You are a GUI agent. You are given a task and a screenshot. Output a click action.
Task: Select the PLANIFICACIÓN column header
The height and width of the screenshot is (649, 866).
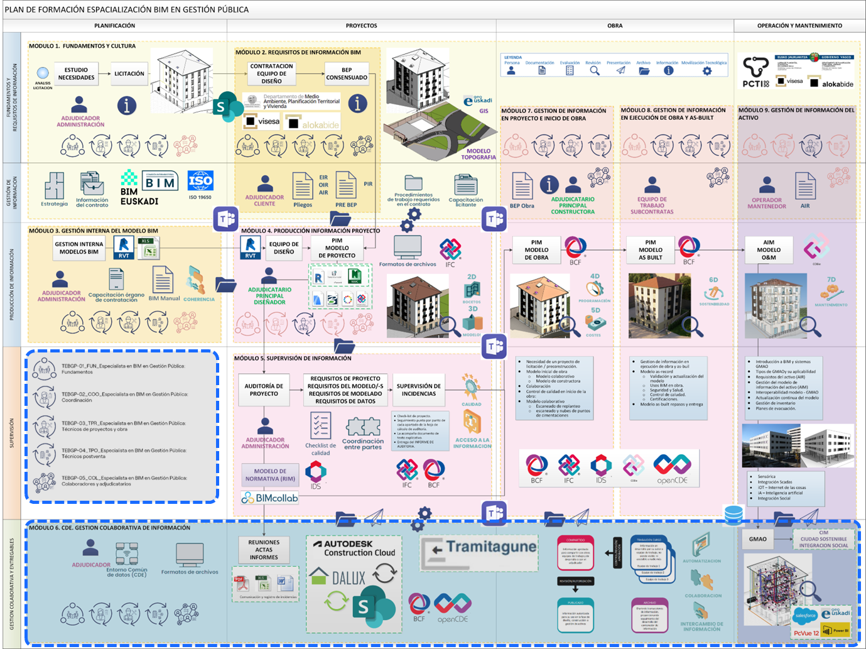coord(115,26)
